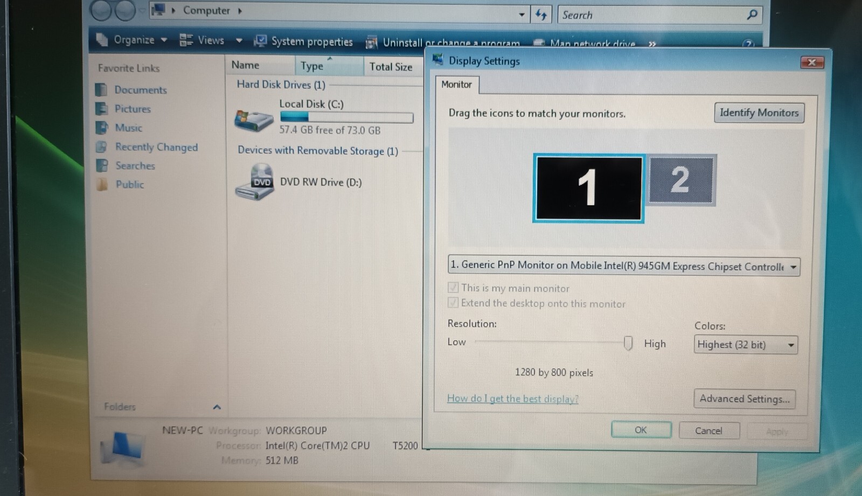
Task: Toggle This is my main monitor checkbox
Action: [453, 287]
